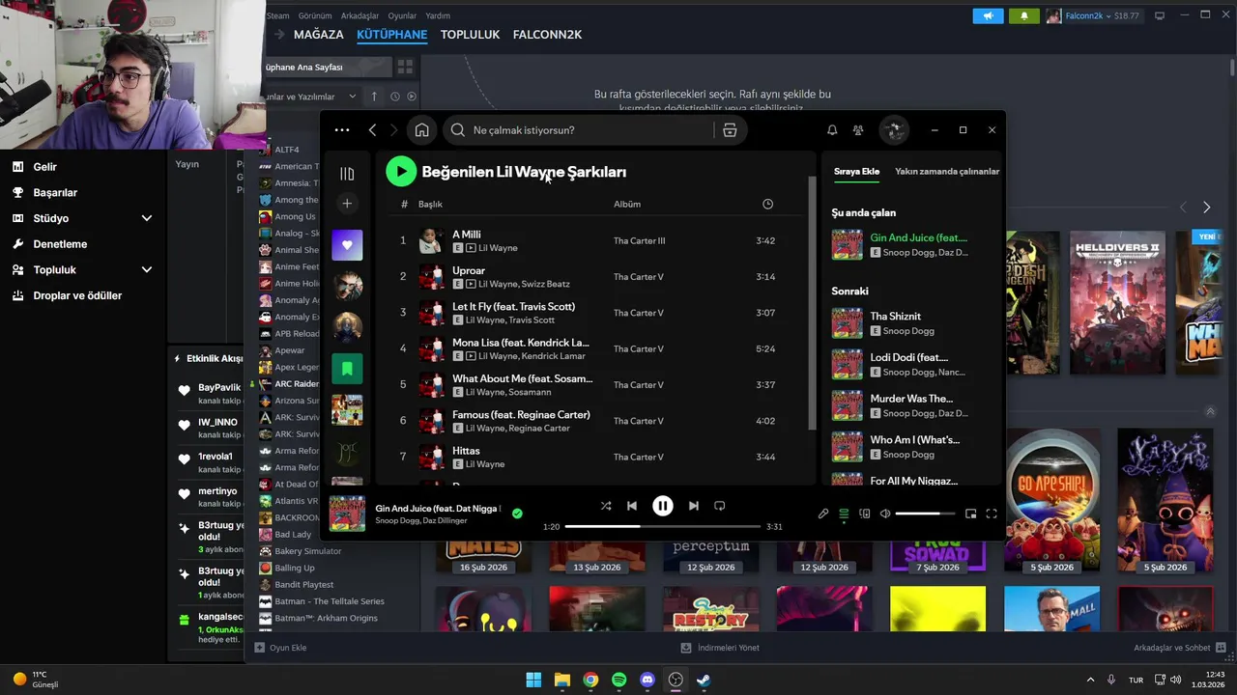Enter Spotify fullscreen mode
This screenshot has width=1237, height=695.
tap(992, 514)
